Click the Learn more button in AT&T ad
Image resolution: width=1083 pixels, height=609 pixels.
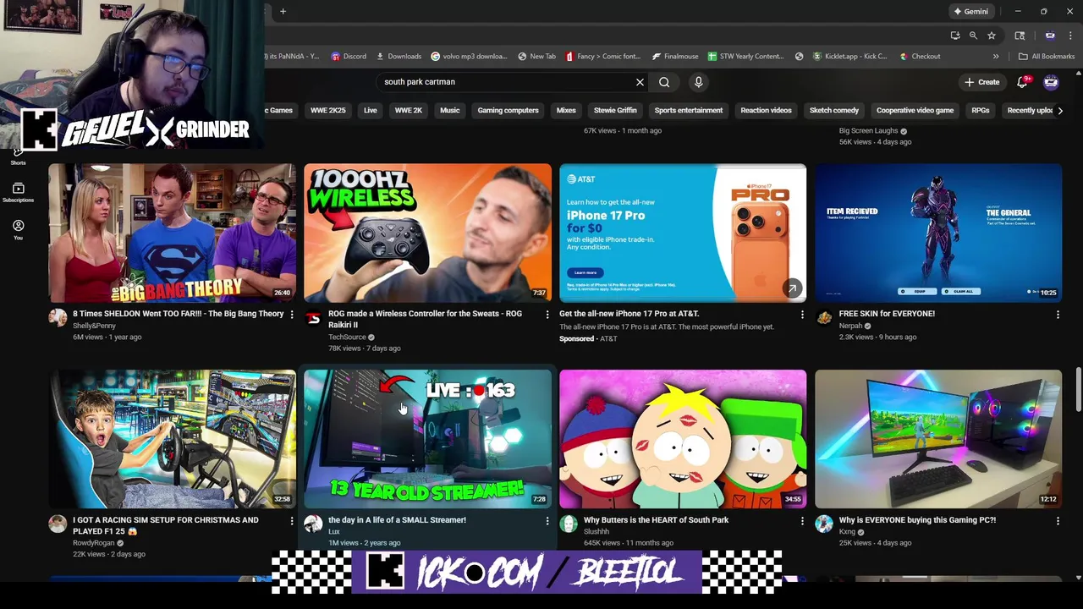tap(585, 272)
